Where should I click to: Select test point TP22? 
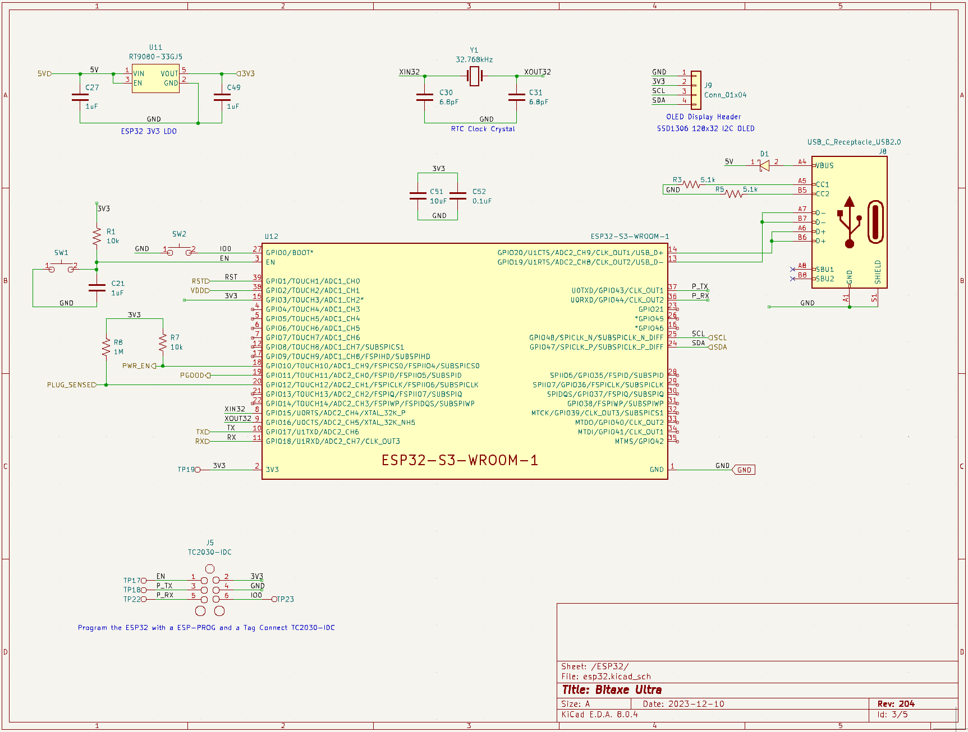(144, 599)
